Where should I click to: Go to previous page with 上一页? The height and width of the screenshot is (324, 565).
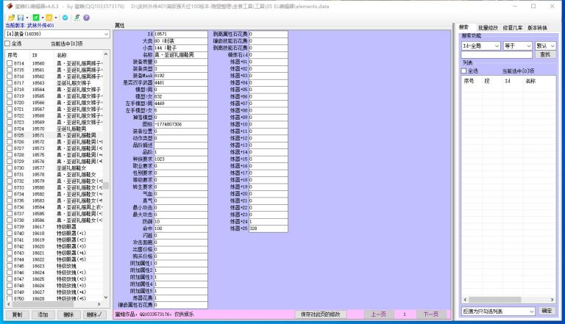point(378,314)
